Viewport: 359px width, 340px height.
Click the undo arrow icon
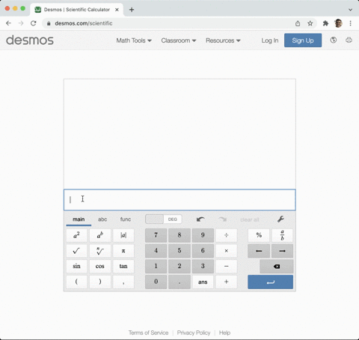click(200, 219)
